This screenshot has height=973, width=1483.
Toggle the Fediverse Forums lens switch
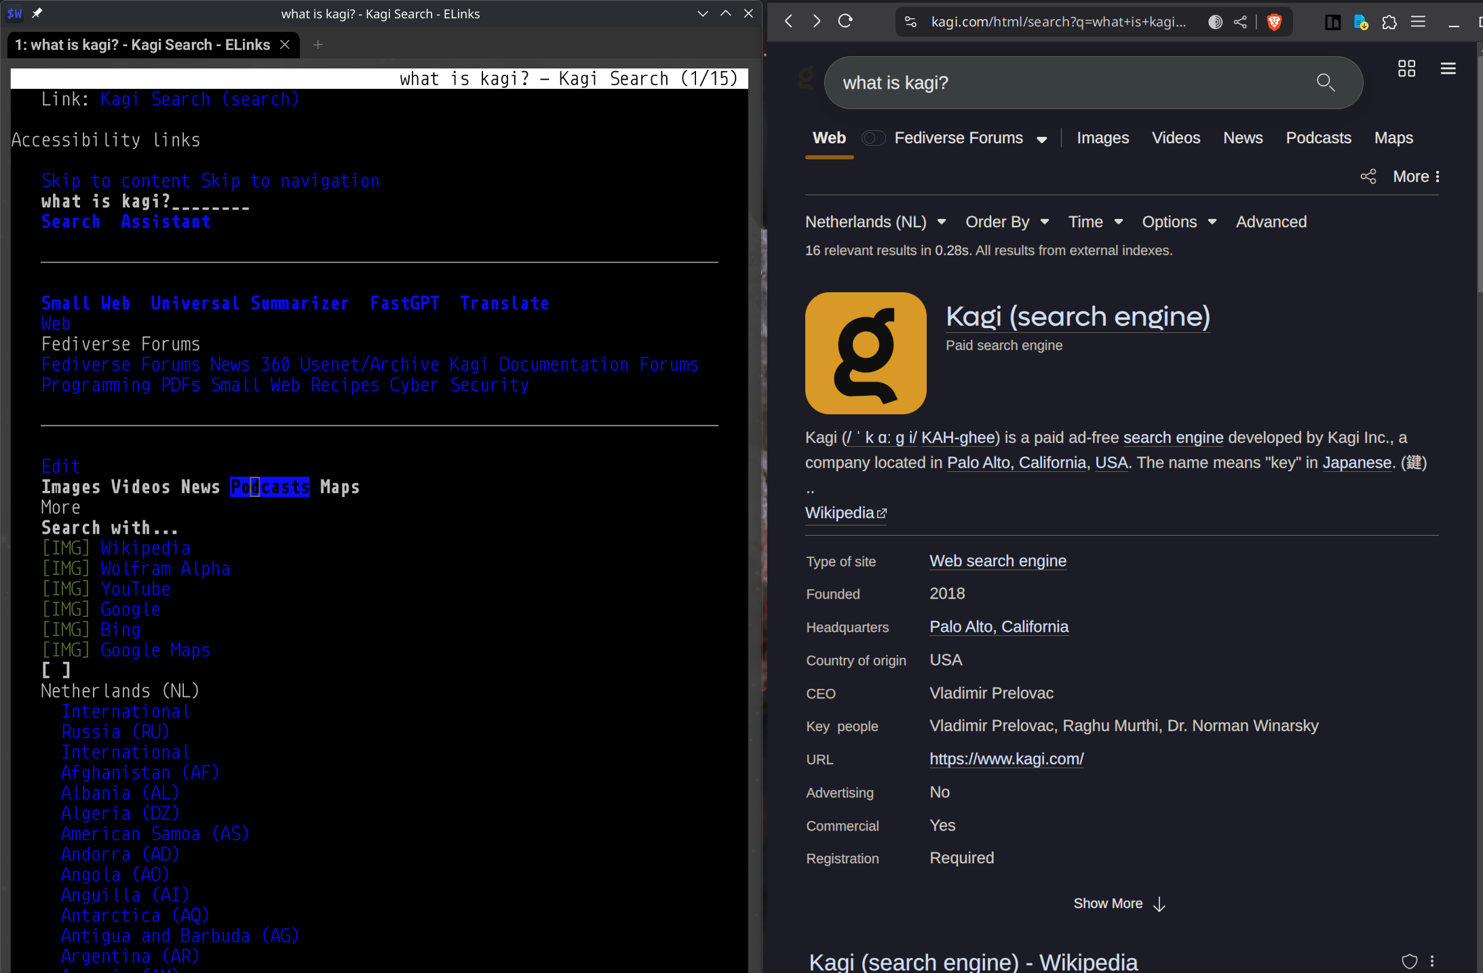click(x=873, y=138)
